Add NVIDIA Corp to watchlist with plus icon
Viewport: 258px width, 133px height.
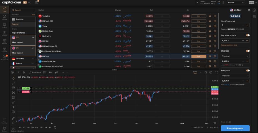pos(215,31)
